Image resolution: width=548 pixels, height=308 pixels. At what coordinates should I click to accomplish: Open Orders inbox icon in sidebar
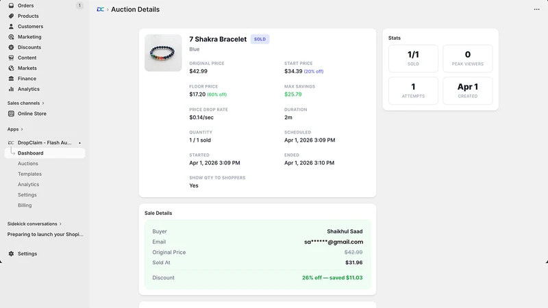click(11, 5)
